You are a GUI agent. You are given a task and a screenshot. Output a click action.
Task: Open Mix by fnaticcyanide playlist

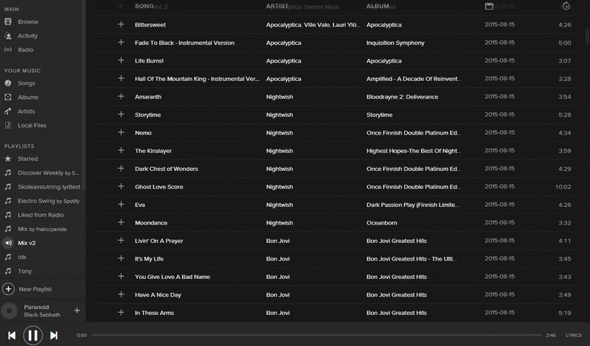42,229
